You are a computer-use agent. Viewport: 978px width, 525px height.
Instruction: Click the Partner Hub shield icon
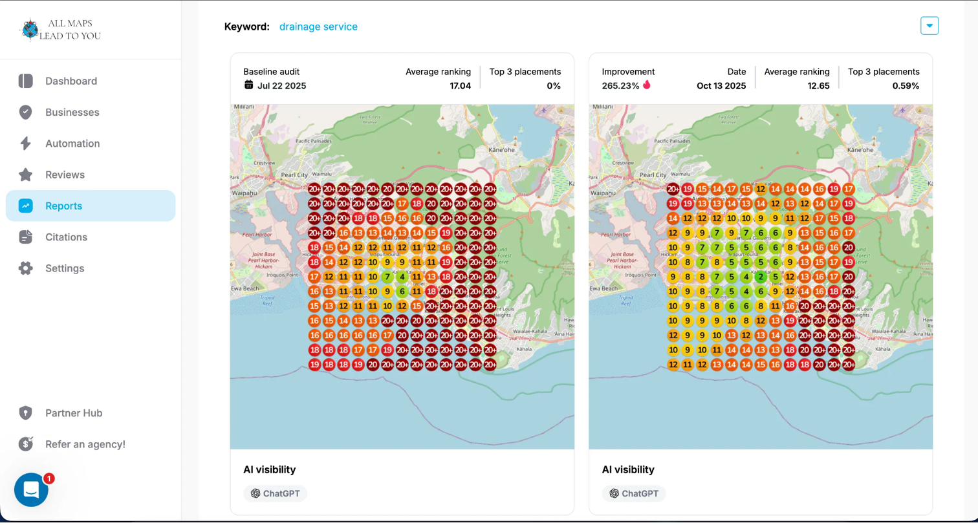[25, 413]
